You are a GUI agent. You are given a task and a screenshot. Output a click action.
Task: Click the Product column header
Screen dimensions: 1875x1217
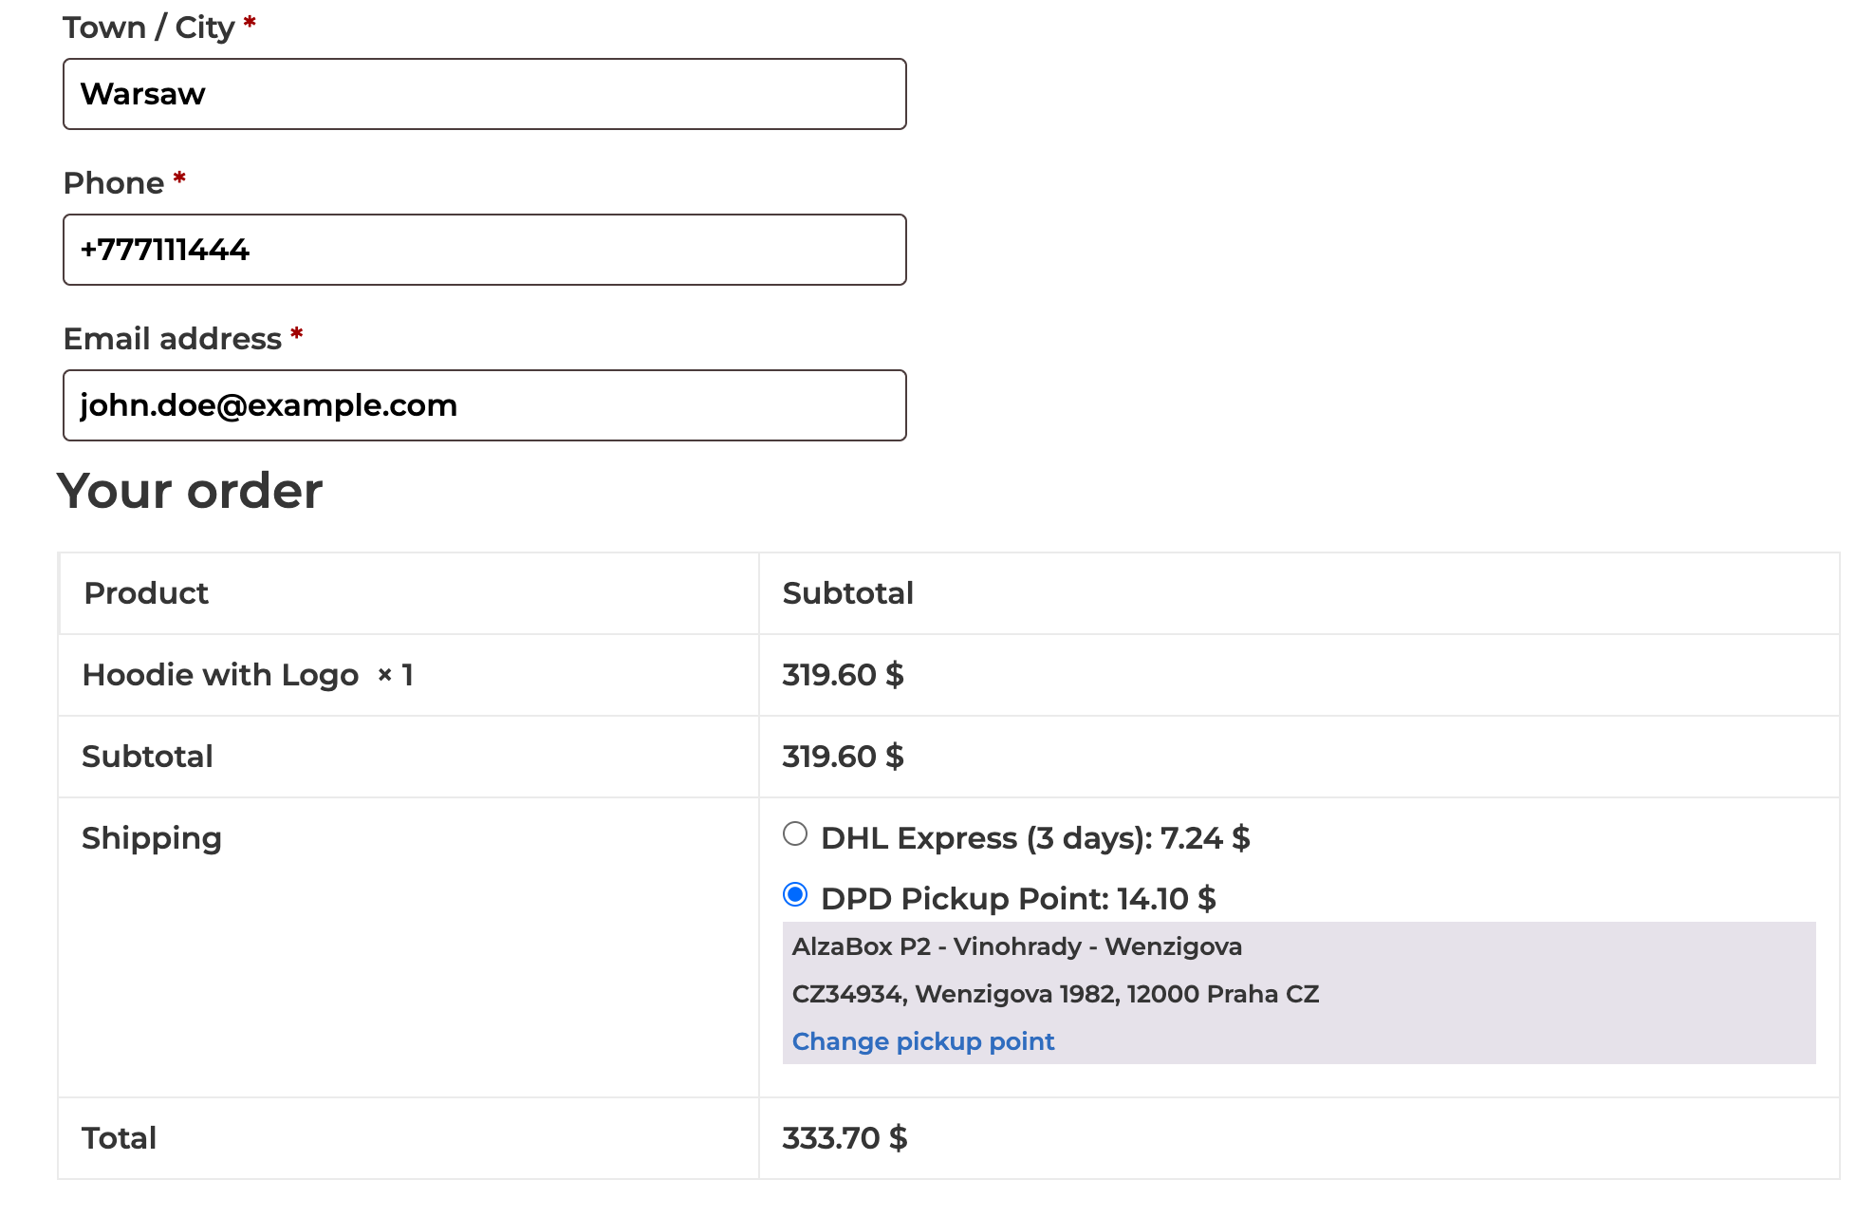coord(146,593)
